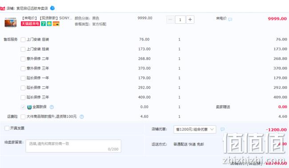Click the 4.60 unit price for 运费险

(x=144, y=116)
